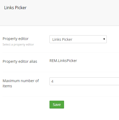Click the Property editor alias label
The image size is (119, 120).
pos(20,61)
